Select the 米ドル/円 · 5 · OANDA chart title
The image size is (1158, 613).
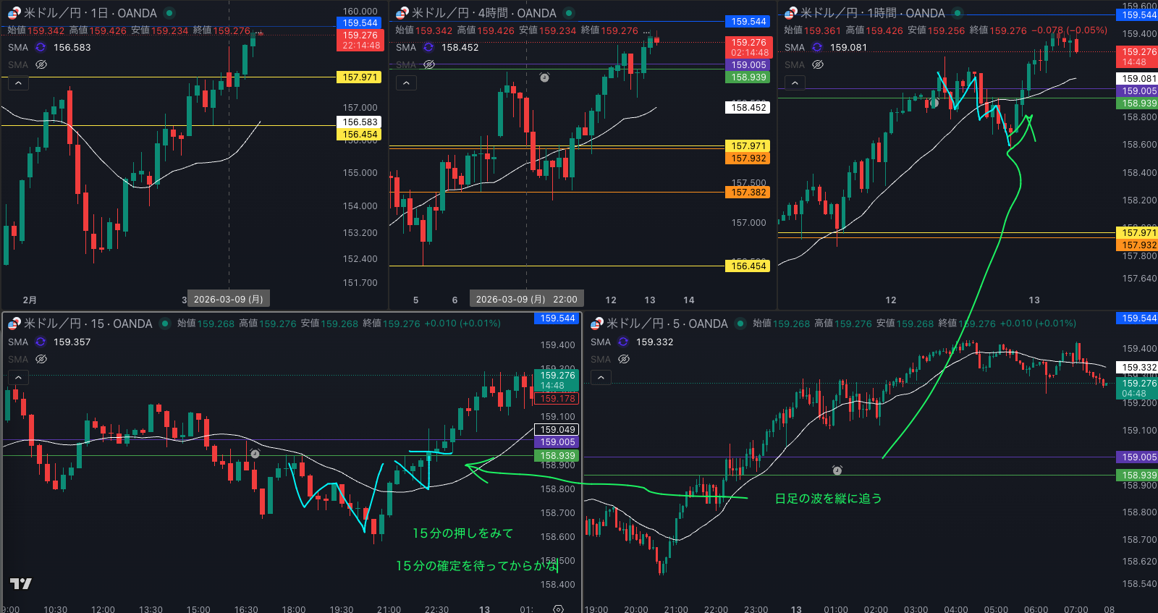tap(667, 324)
